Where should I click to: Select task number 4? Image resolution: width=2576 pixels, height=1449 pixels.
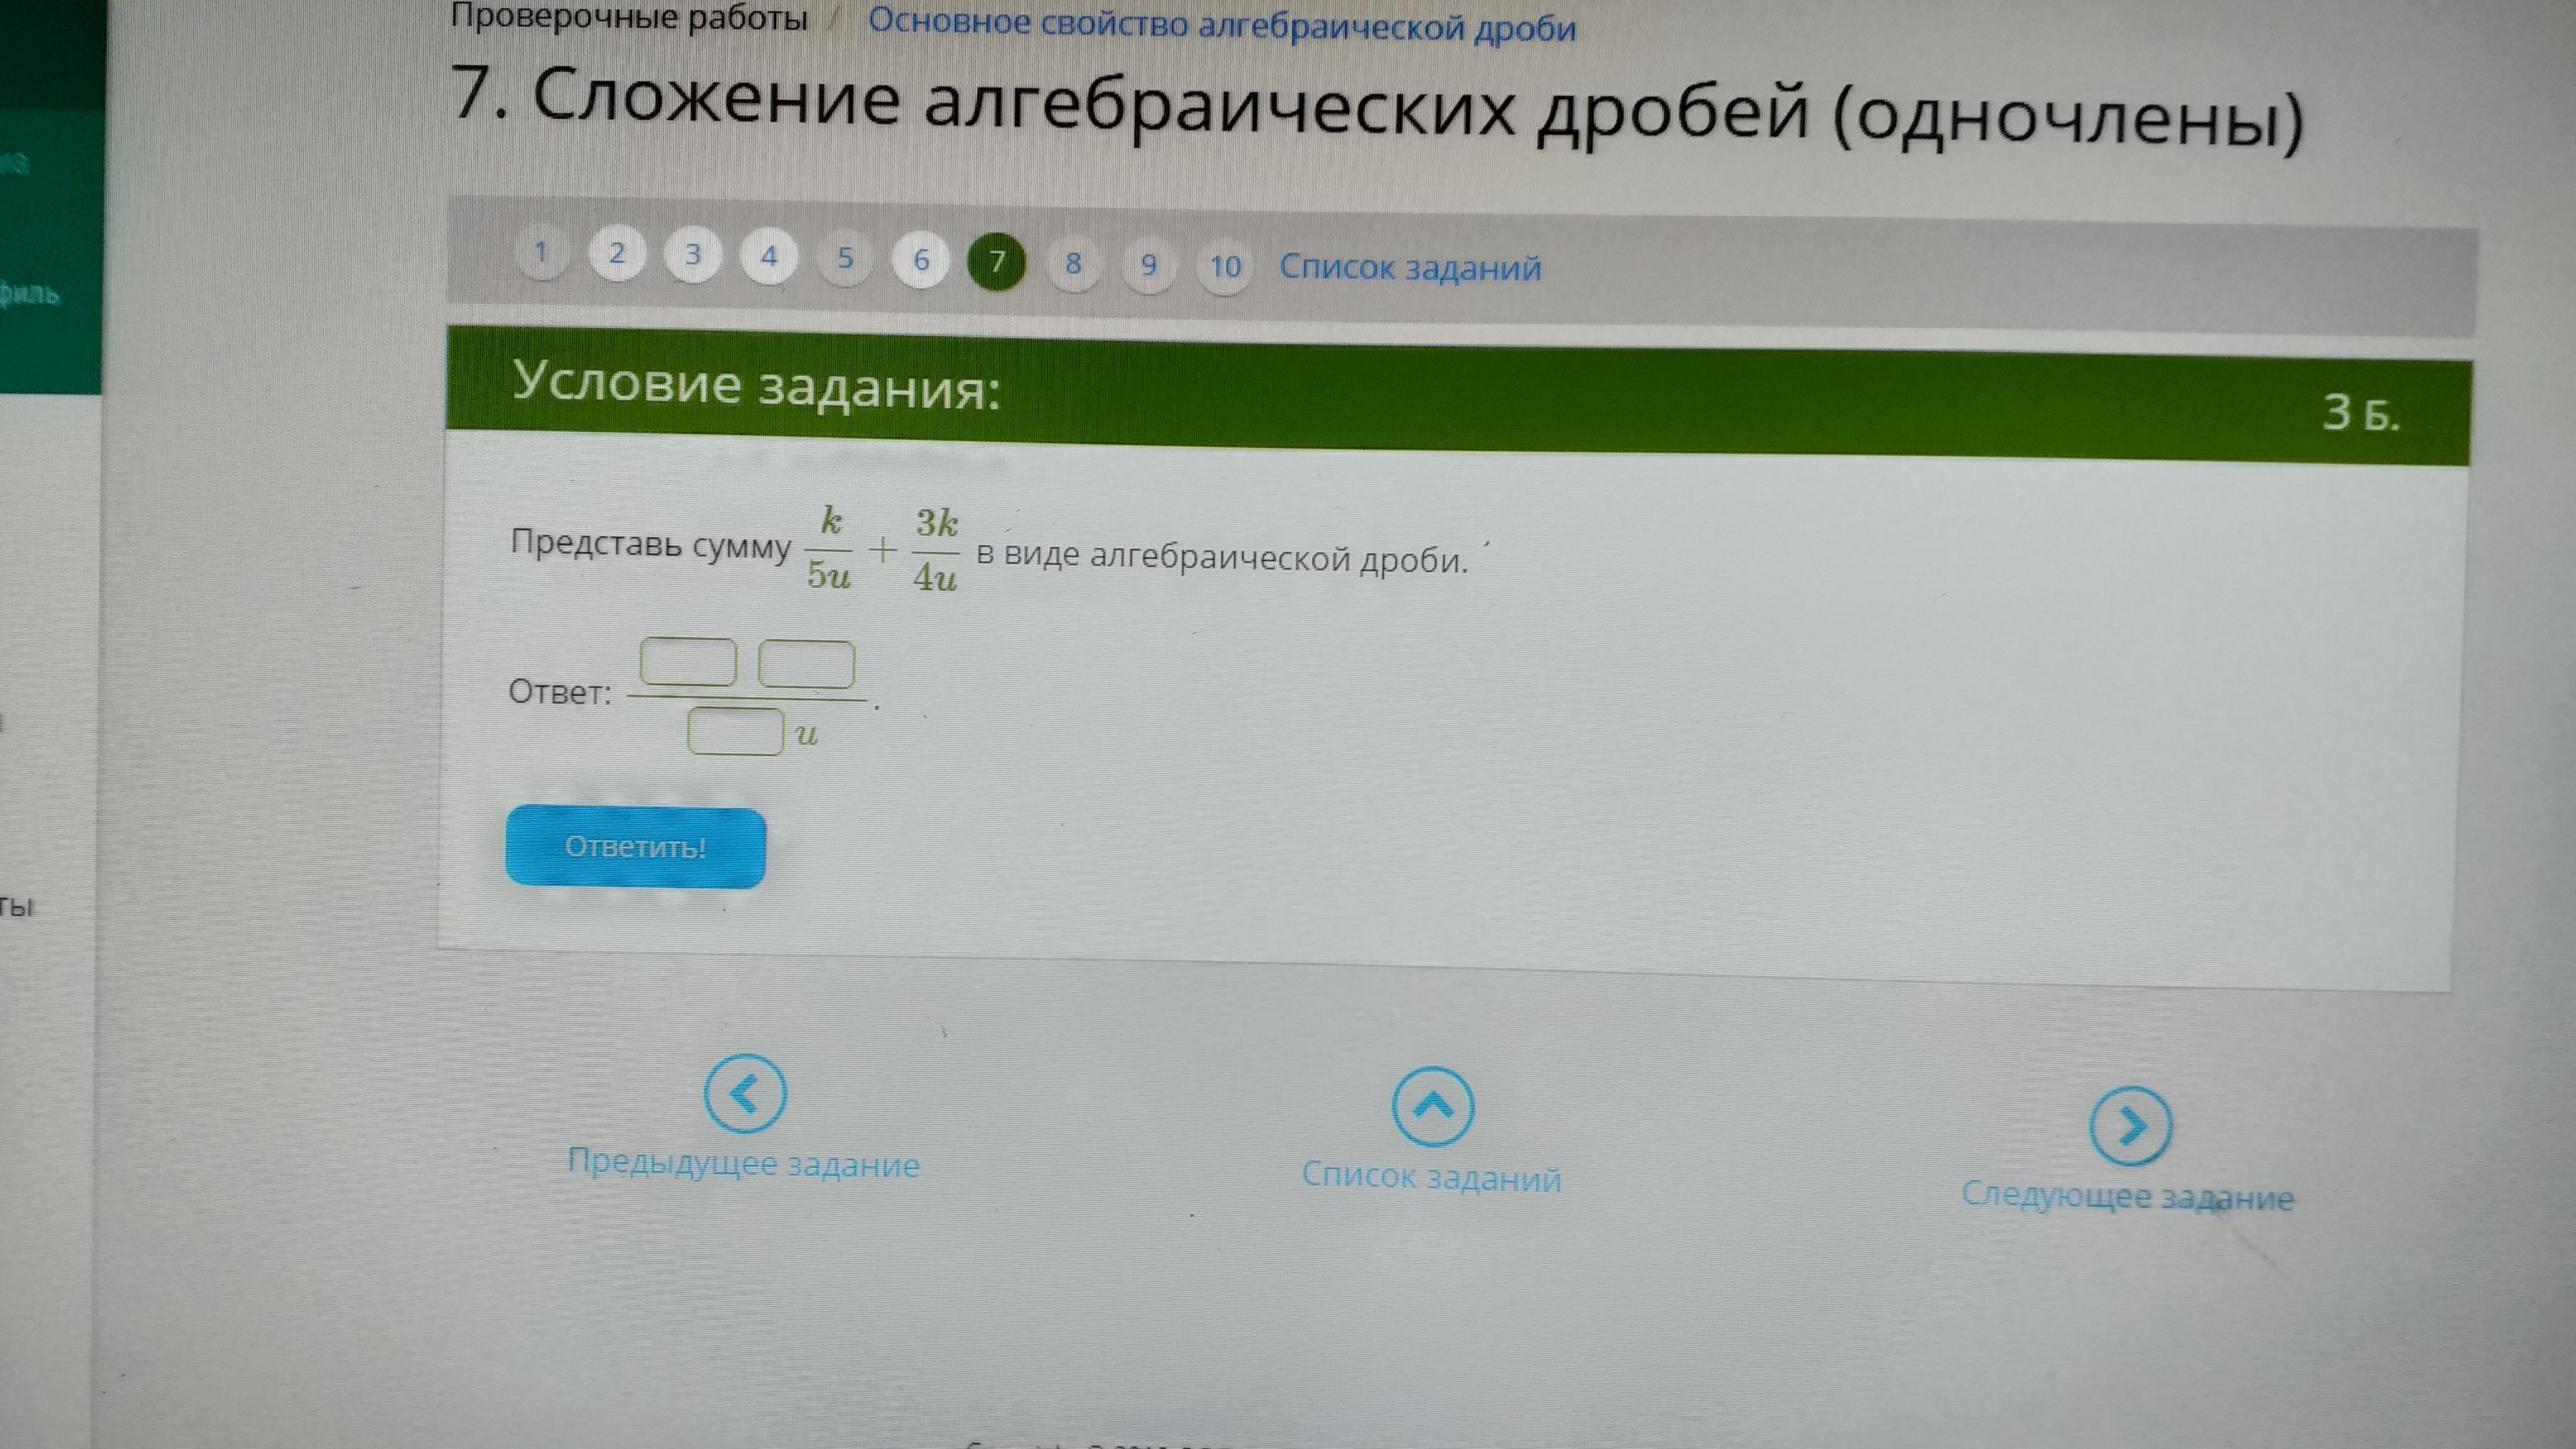click(769, 257)
